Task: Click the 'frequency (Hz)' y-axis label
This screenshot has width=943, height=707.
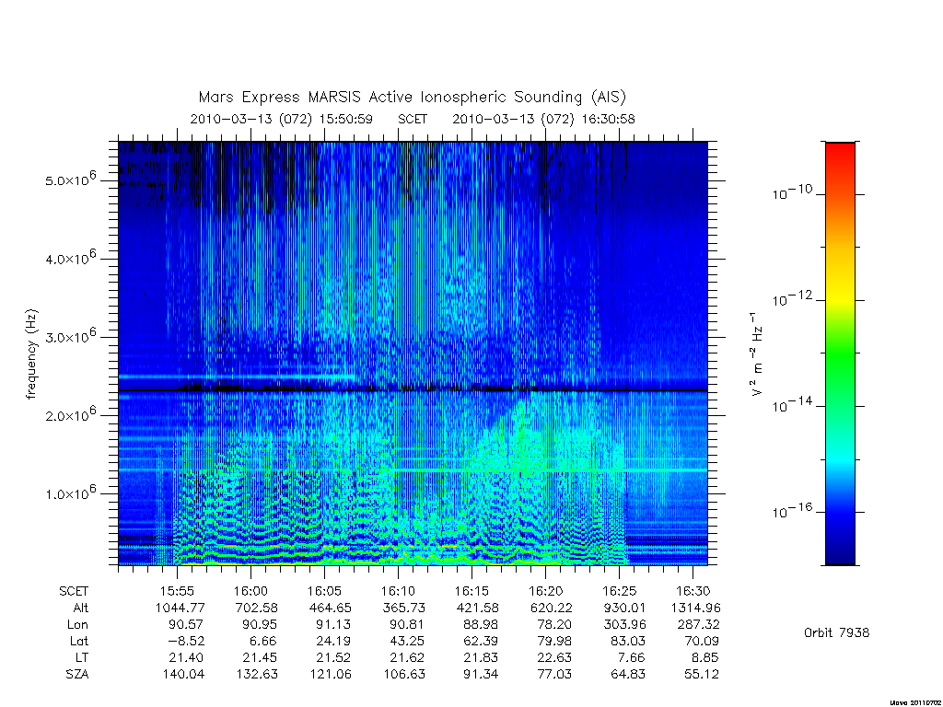Action: click(32, 354)
